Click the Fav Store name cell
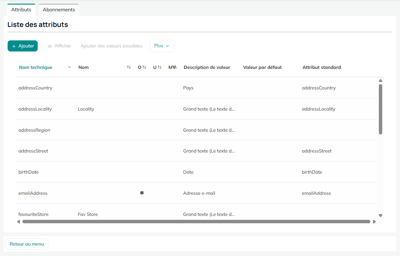 [x=88, y=214]
